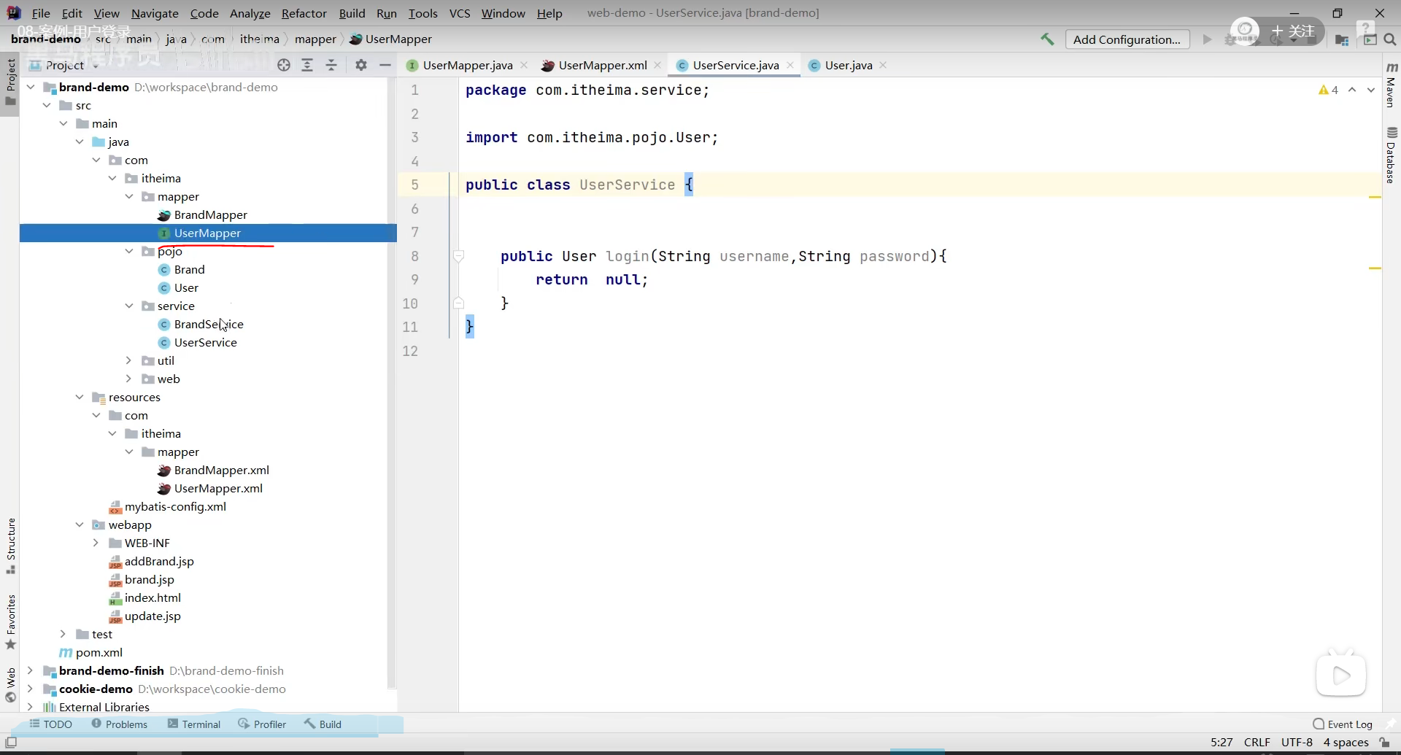Click the Add Configuration button
This screenshot has height=755, width=1401.
coord(1127,39)
